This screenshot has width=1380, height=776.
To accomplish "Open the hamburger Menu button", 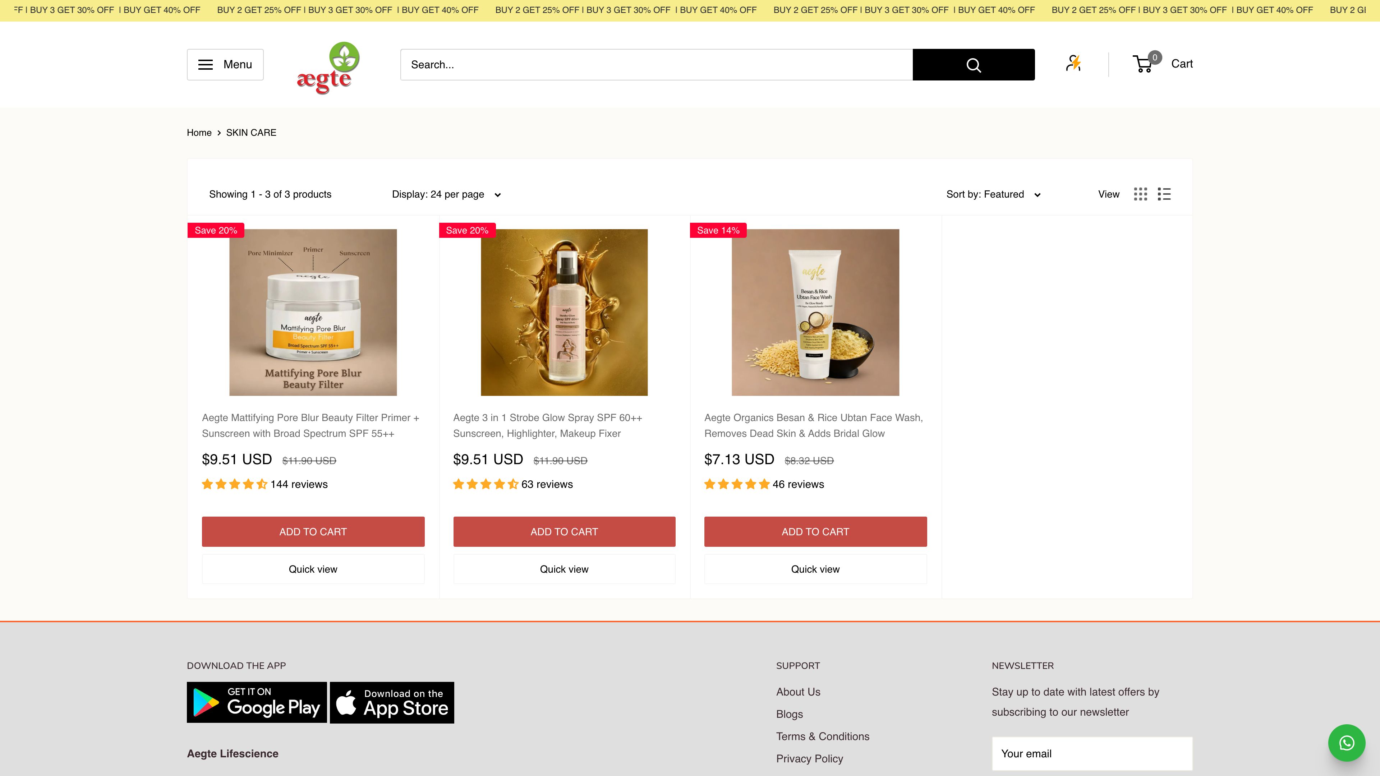I will (x=225, y=64).
